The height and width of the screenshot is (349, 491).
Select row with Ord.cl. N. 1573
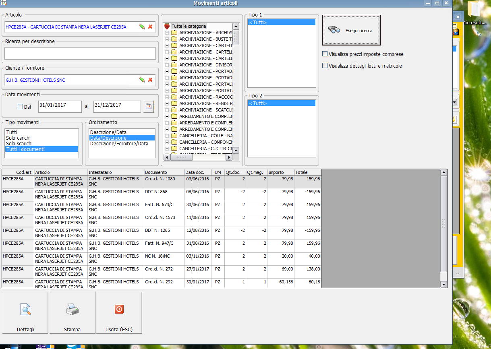[x=162, y=221]
